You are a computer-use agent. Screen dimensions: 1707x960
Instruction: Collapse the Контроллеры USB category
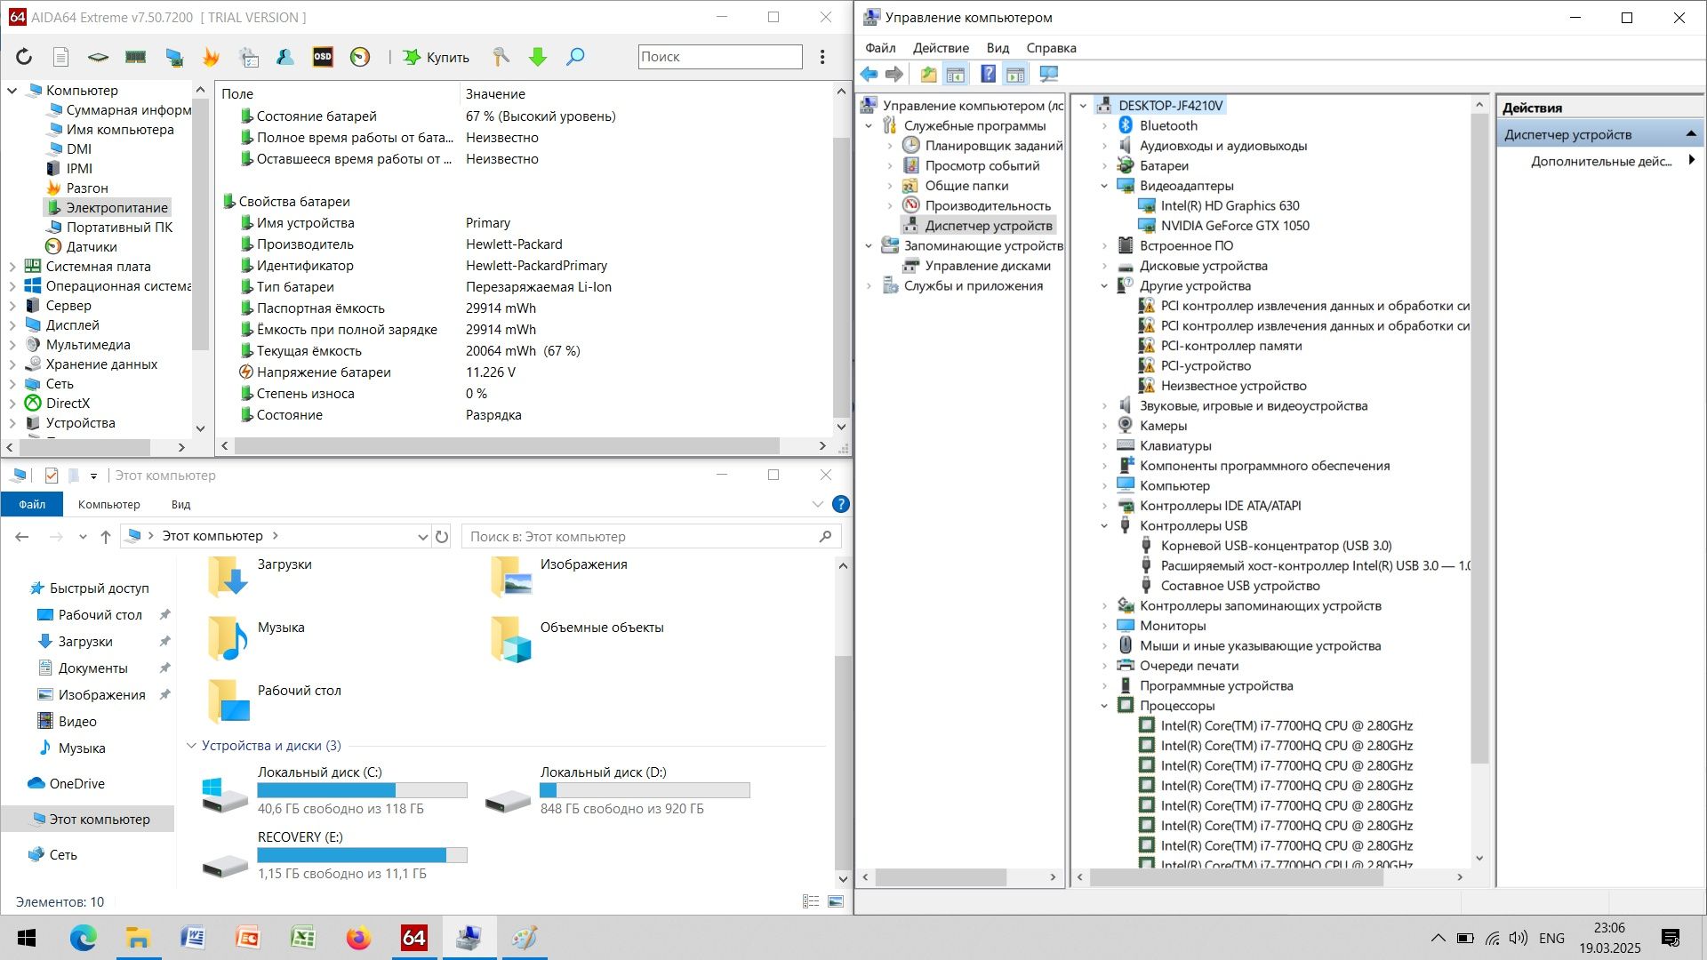[1104, 525]
